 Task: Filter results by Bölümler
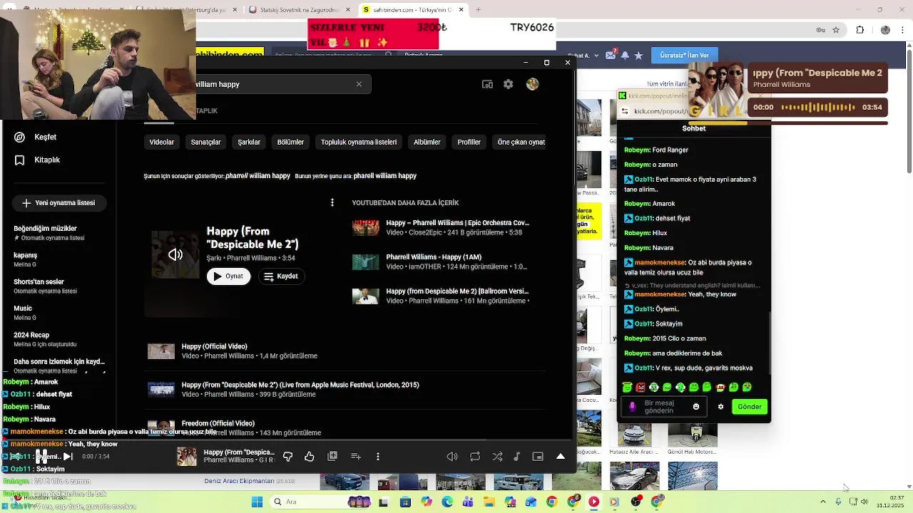coord(290,142)
